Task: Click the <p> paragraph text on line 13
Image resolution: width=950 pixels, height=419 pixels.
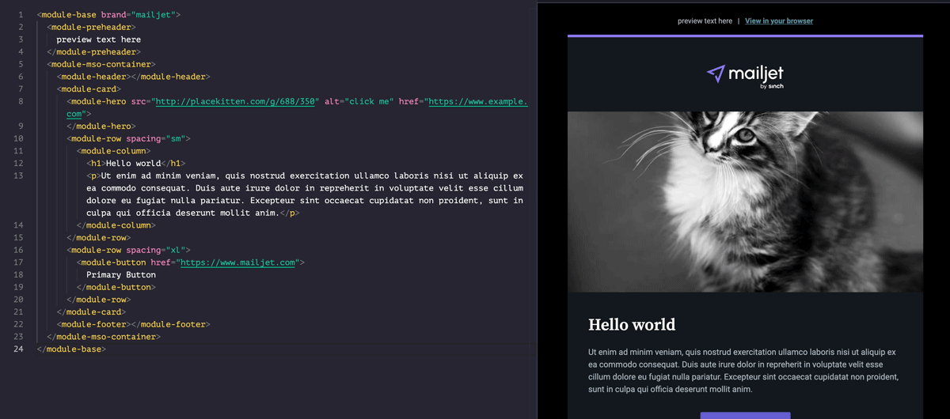Action: [305, 194]
